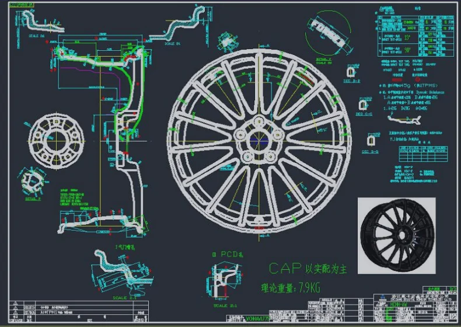This screenshot has height=327, width=461.
Task: Select the small empty table below the notes
Action: (x=424, y=154)
